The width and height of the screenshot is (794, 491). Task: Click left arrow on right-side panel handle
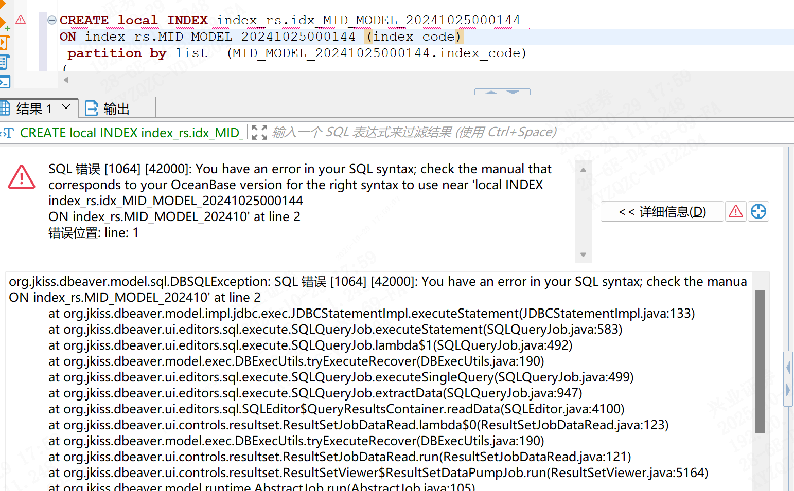(788, 367)
